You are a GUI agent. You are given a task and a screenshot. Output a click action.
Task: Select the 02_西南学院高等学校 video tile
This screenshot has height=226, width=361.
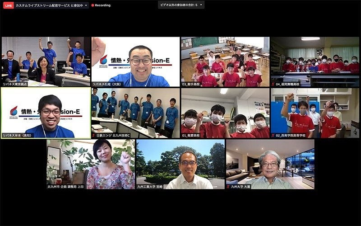pyautogui.click(x=315, y=113)
